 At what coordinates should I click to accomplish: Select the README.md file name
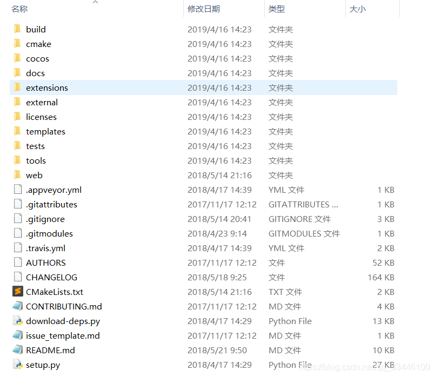50,350
